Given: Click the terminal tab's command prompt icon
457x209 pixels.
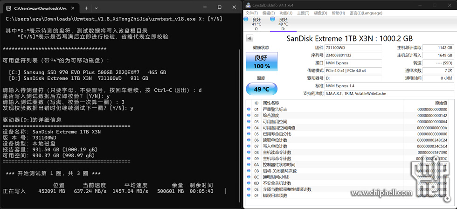Looking at the screenshot, I should click(9, 8).
